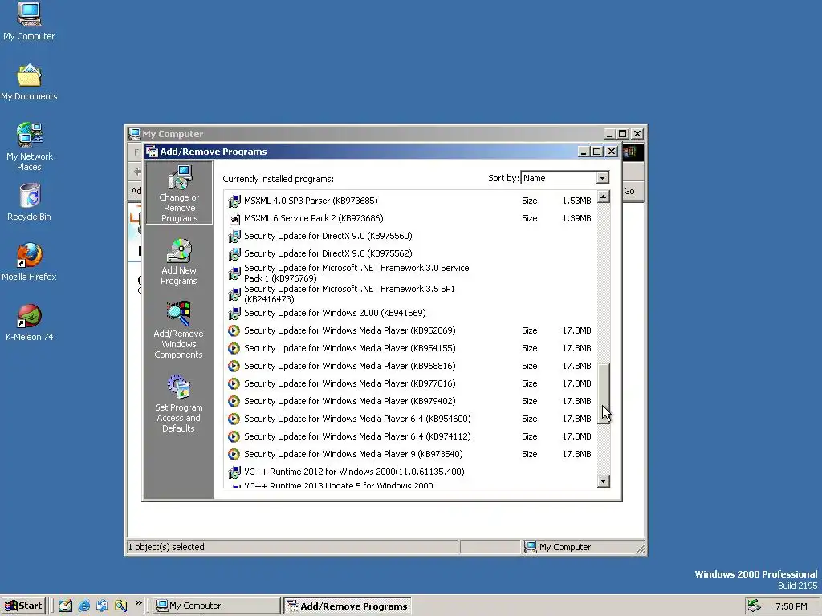Click Show Desktop quick launch icon

(x=66, y=606)
